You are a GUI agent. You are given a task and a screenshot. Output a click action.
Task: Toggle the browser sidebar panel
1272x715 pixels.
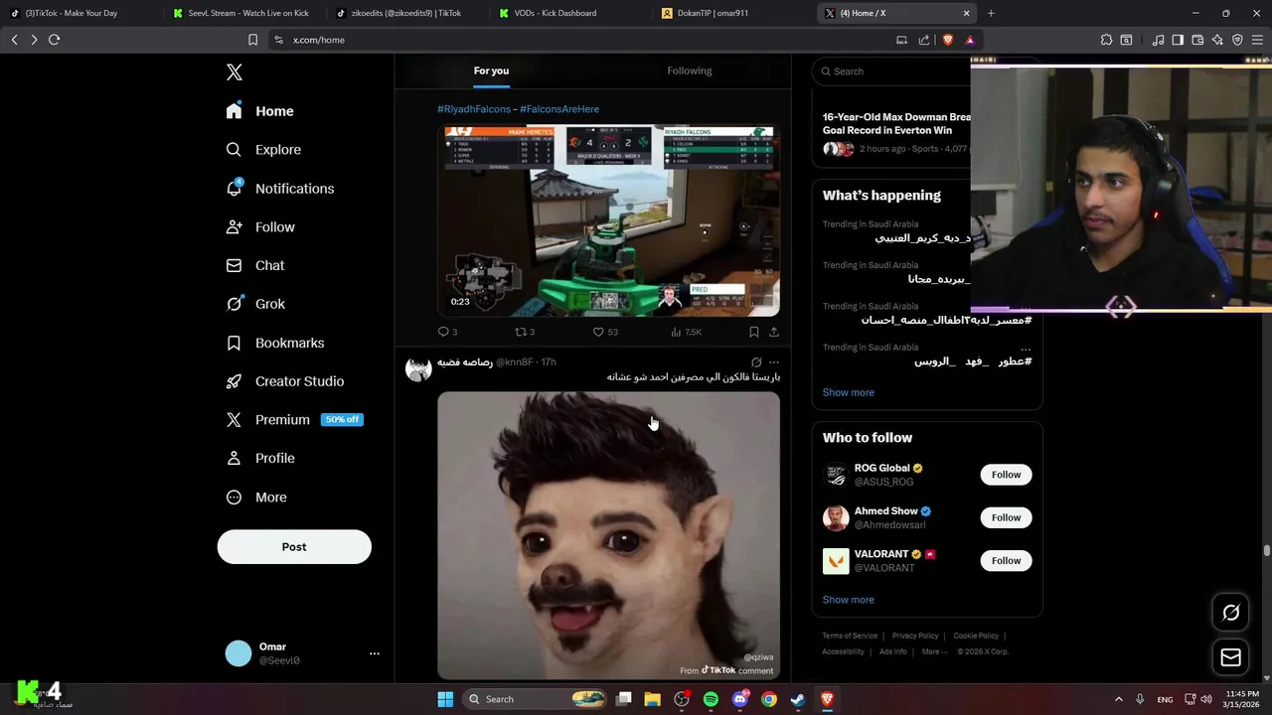(1178, 40)
